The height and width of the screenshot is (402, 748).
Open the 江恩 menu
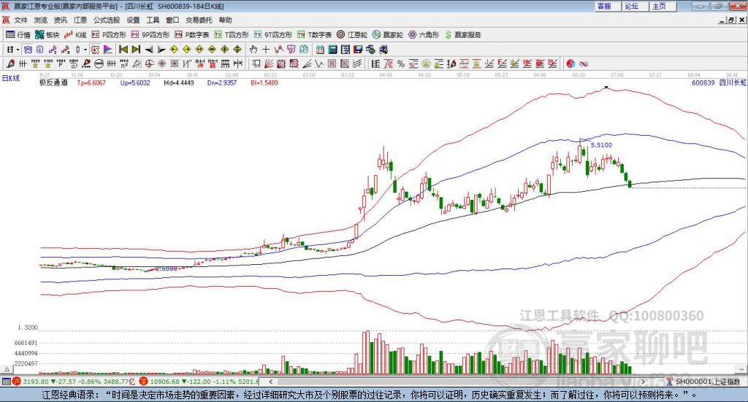[x=80, y=20]
